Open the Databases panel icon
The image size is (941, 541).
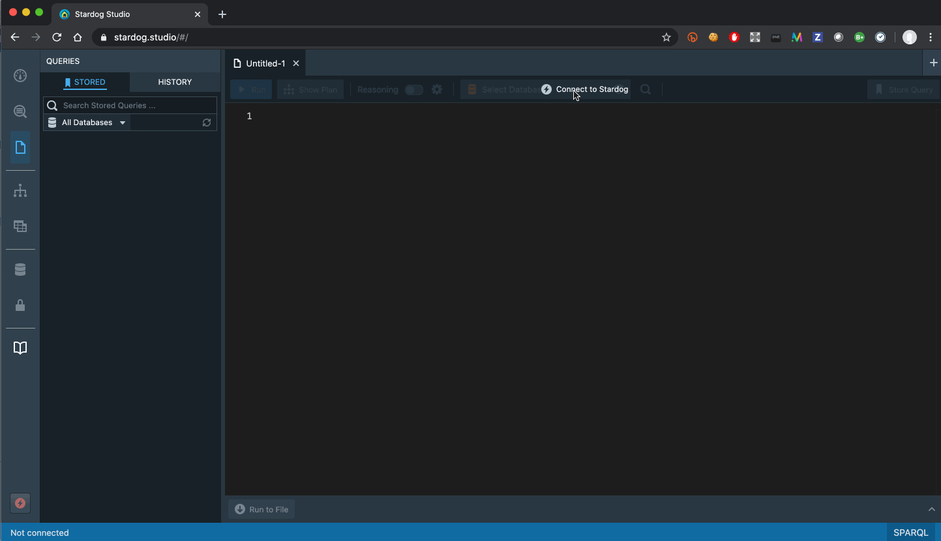tap(20, 269)
